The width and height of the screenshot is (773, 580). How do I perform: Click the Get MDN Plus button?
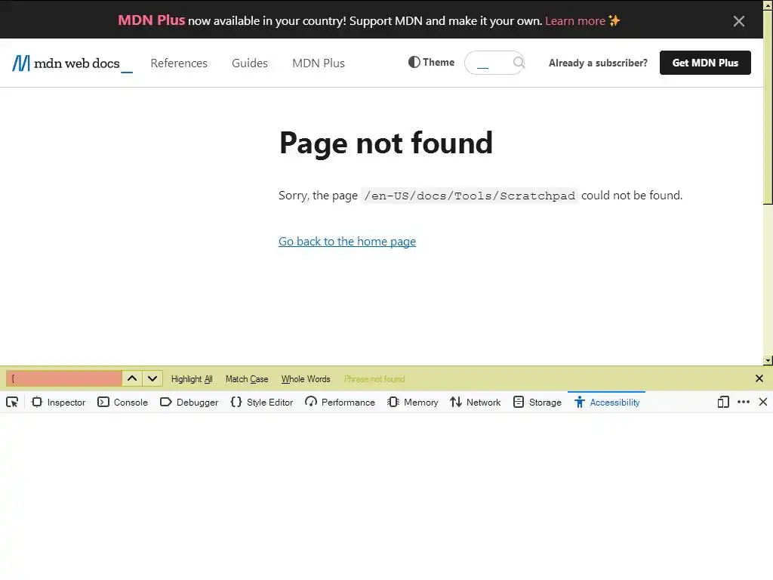[x=705, y=63]
